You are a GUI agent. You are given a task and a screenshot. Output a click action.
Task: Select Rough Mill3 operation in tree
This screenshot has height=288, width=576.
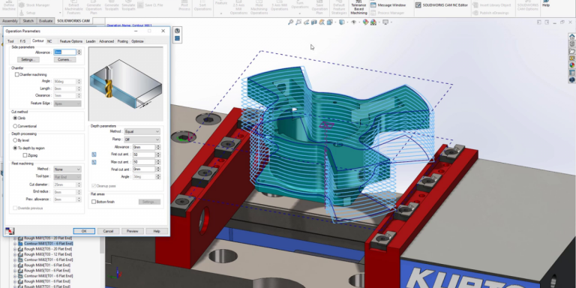48,254
